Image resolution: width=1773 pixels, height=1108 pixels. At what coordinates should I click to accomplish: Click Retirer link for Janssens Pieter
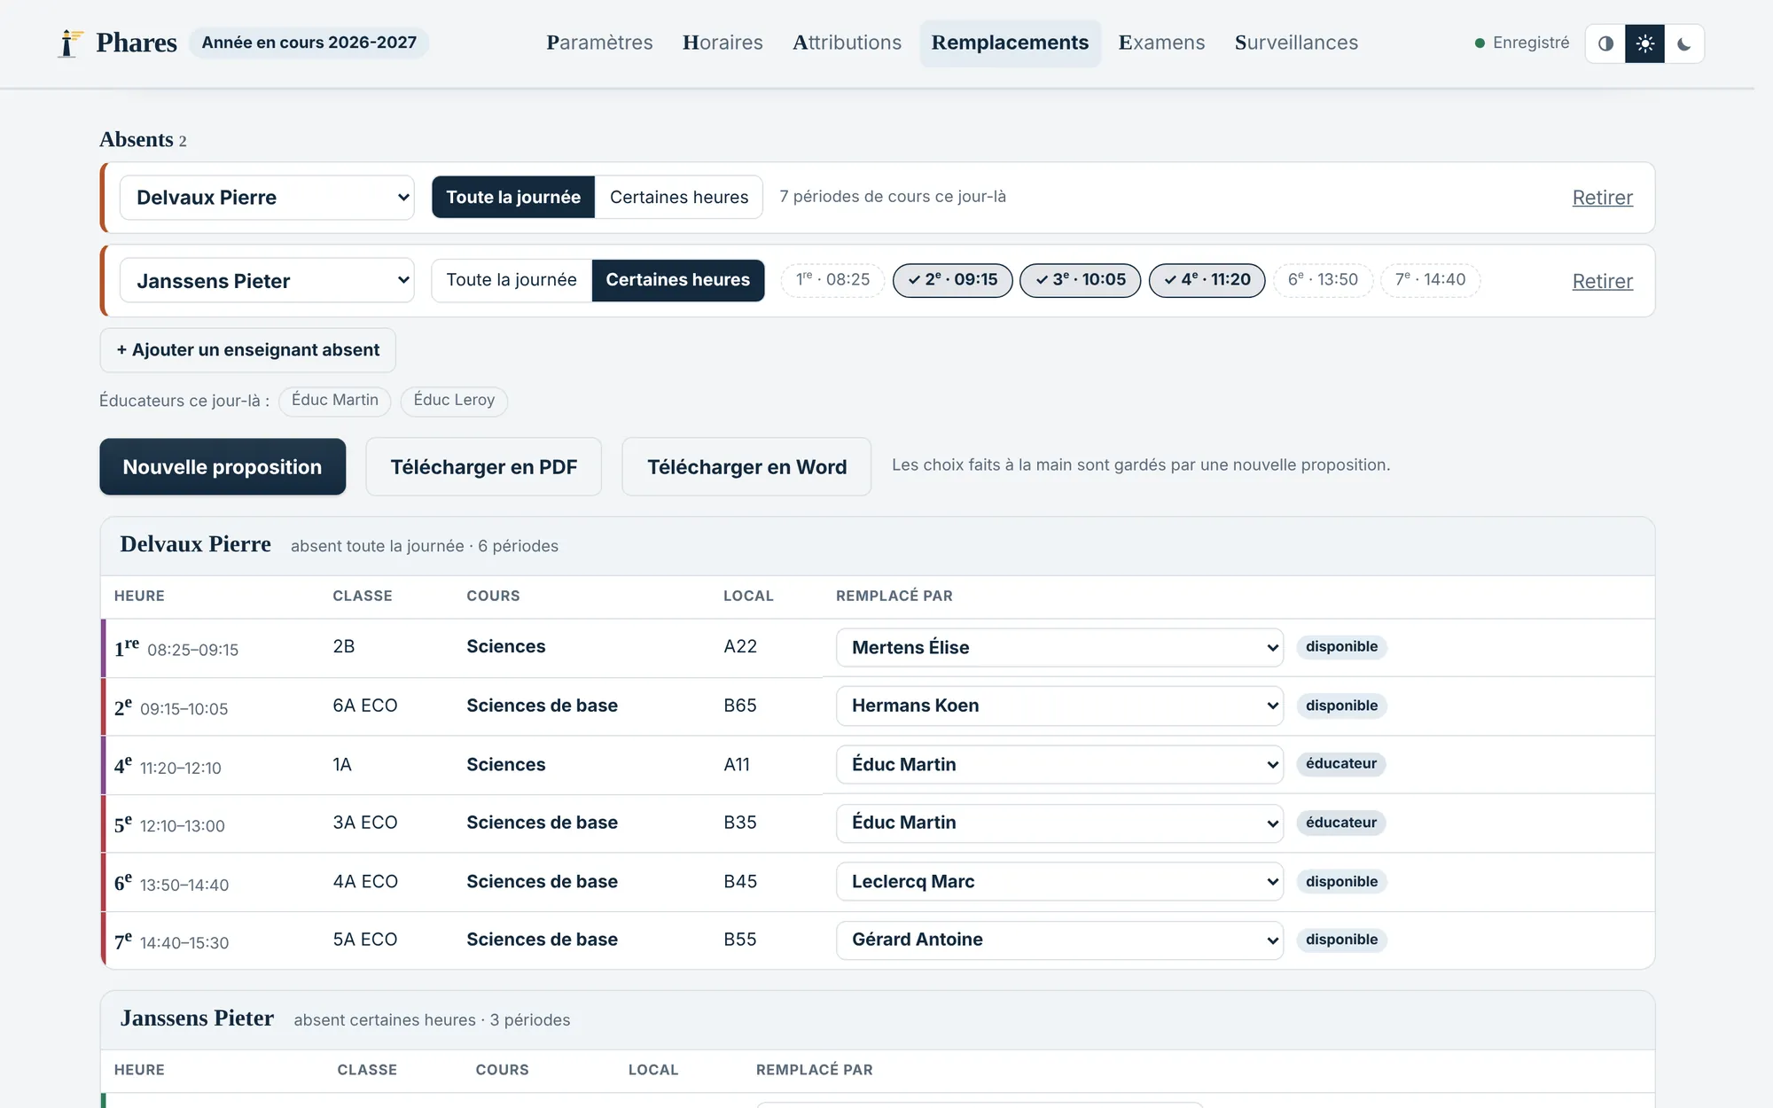[x=1602, y=281]
